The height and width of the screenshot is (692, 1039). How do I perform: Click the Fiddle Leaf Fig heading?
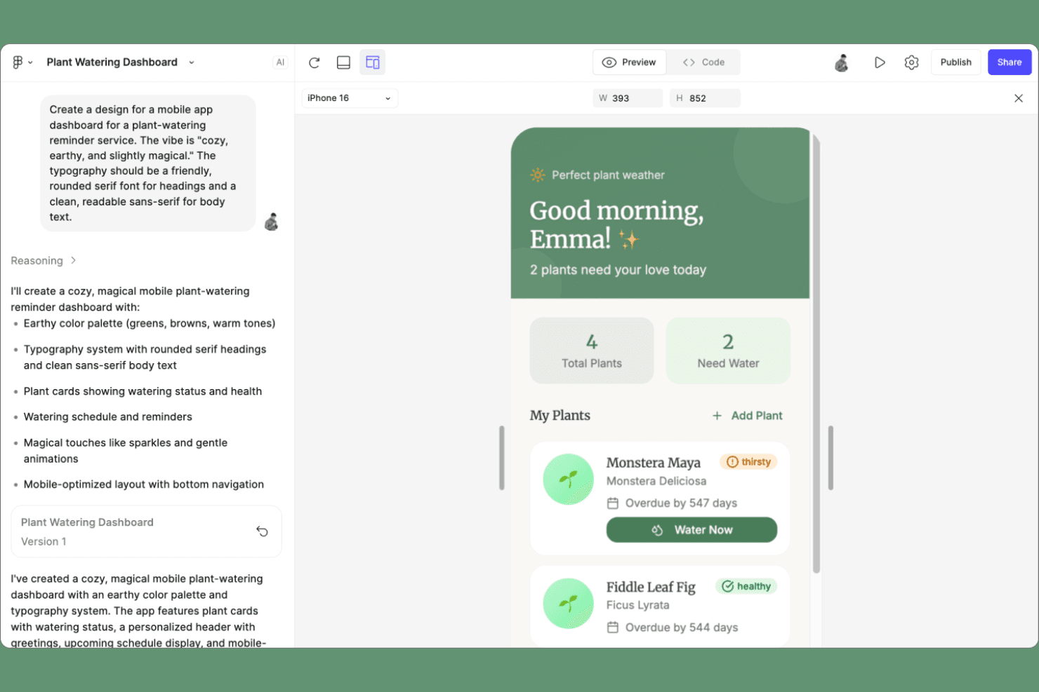click(x=651, y=587)
